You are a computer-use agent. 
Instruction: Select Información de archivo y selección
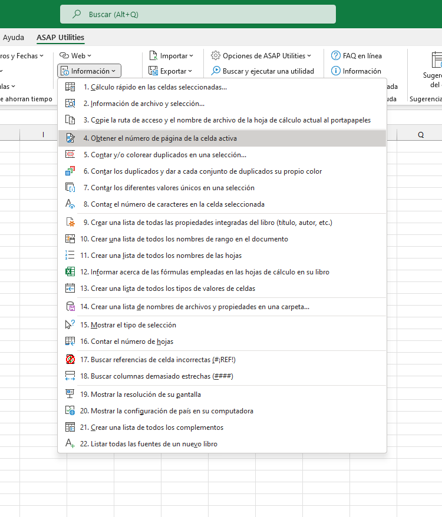coord(222,104)
